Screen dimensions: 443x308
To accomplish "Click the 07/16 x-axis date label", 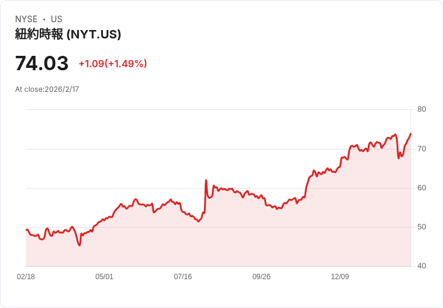I will [183, 277].
